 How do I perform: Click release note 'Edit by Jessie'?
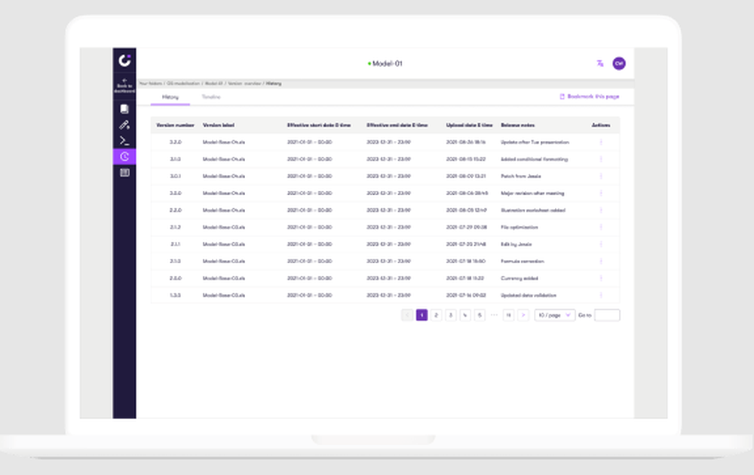pos(516,244)
